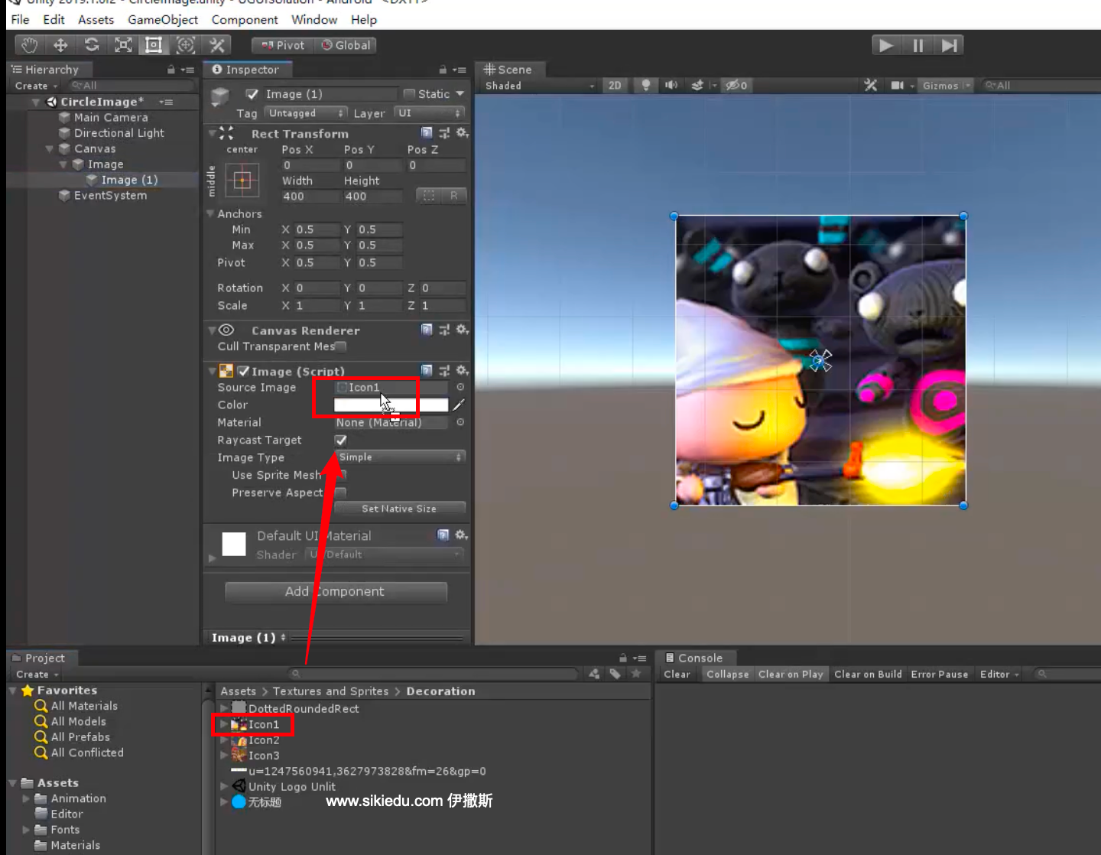Open the GameObject menu
Image resolution: width=1101 pixels, height=855 pixels.
click(163, 20)
